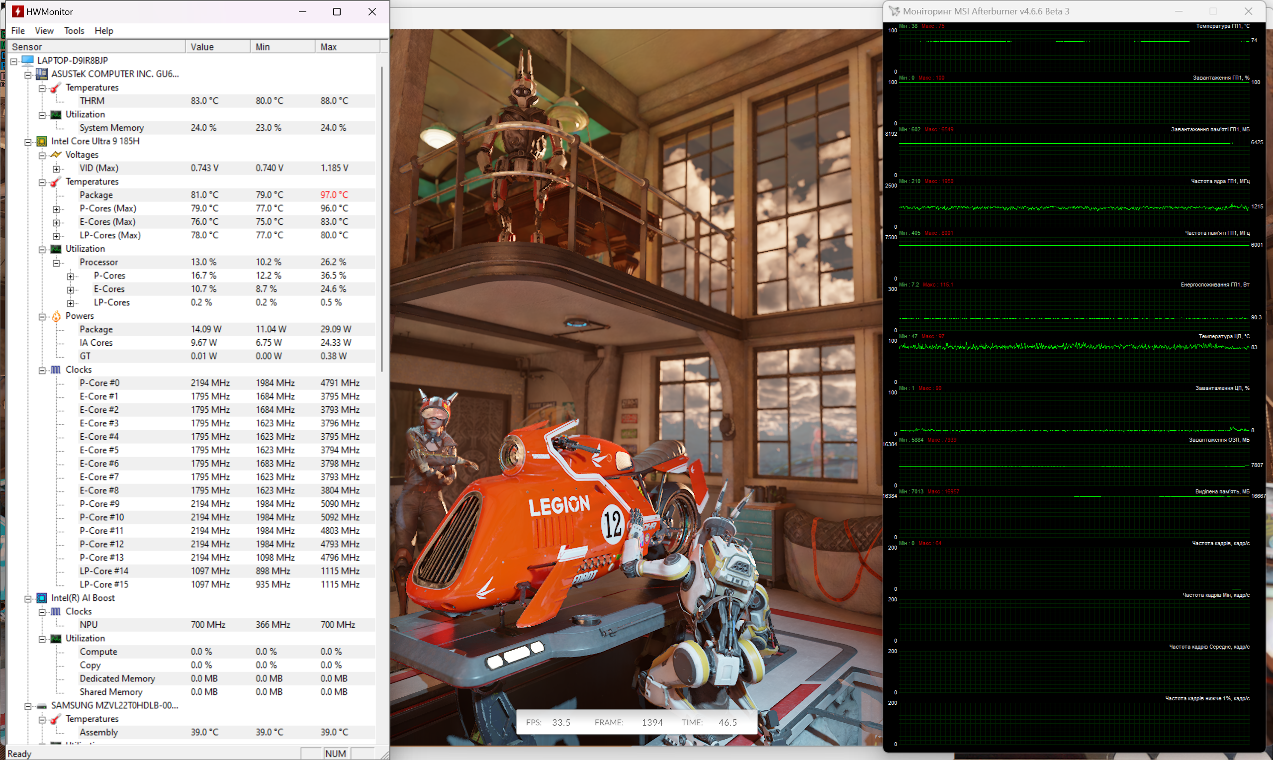Collapse the SAMSUNG MZVL22T0HDLB drive node

pos(28,706)
